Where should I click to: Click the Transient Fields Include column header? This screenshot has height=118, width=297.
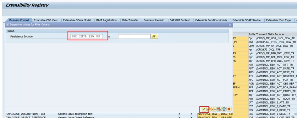click(x=276, y=34)
